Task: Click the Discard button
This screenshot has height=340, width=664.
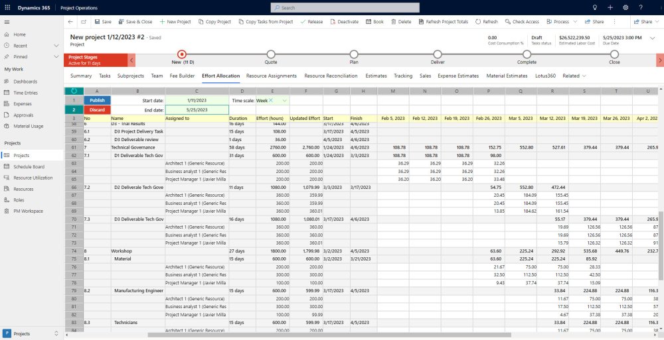Action: pyautogui.click(x=97, y=110)
